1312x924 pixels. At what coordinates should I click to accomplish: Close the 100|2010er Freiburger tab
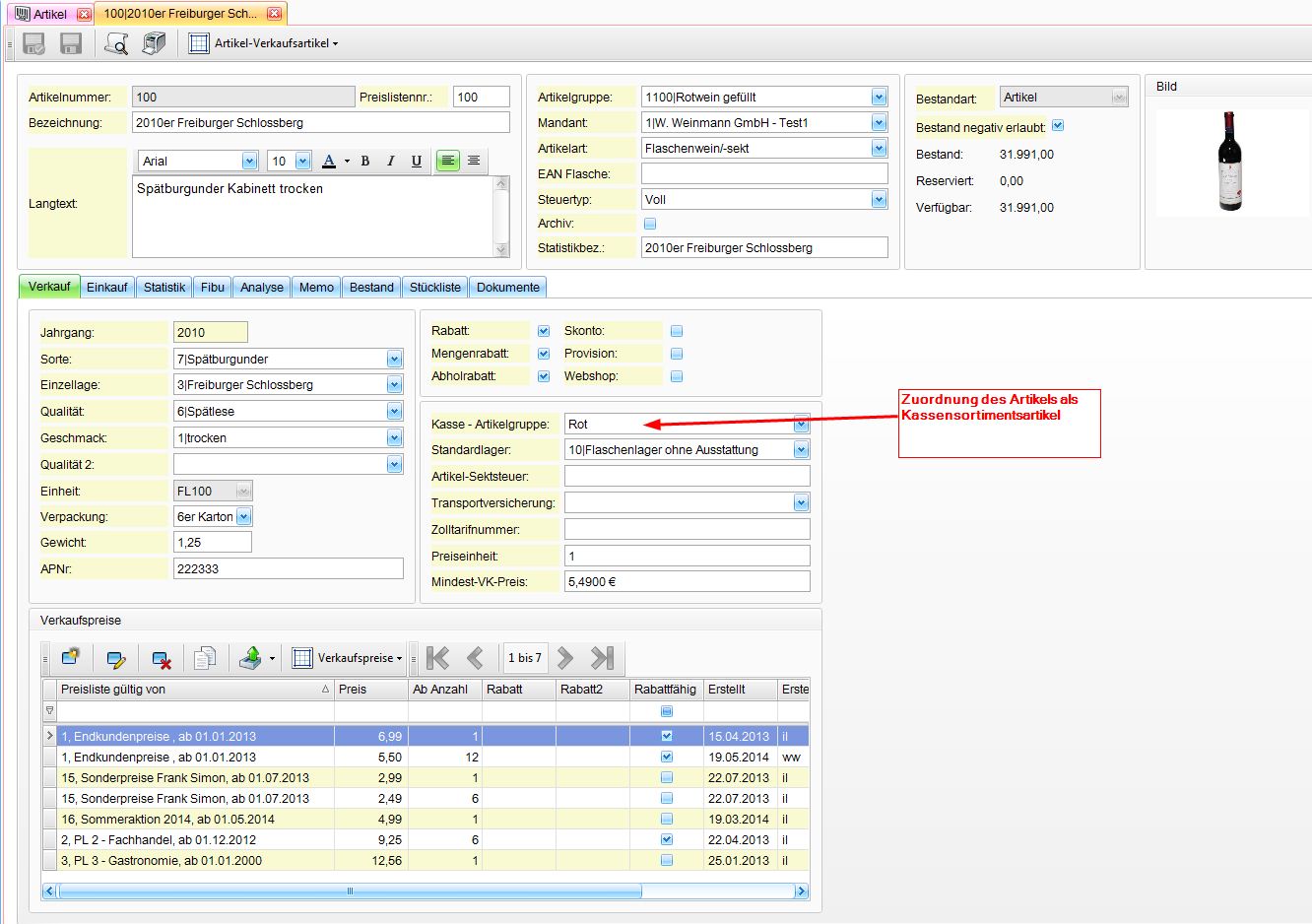coord(275,13)
